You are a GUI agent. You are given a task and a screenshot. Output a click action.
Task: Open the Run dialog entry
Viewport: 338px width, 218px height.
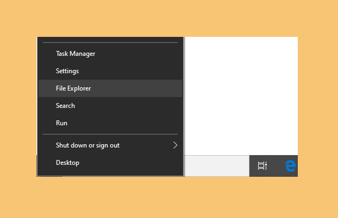tap(110, 123)
